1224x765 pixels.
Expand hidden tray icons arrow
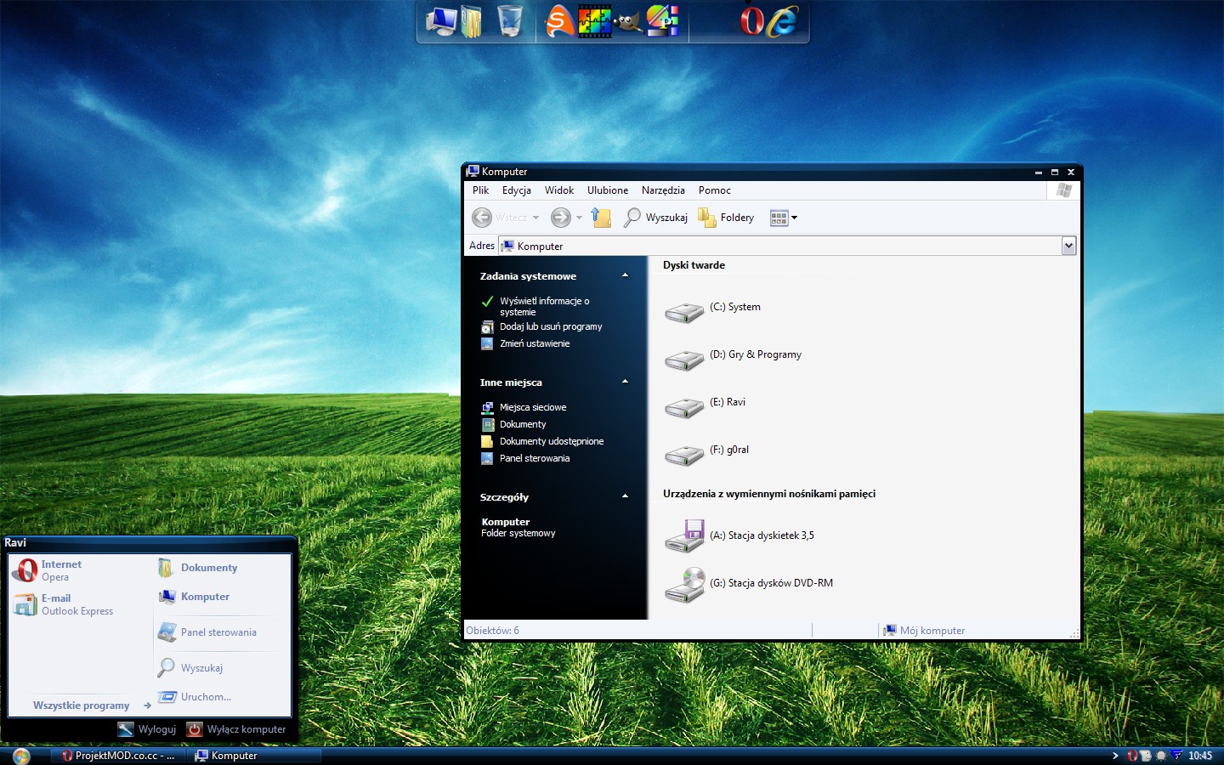coord(1115,756)
